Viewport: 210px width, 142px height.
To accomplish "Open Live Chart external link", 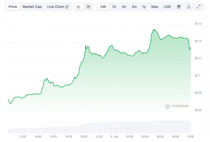I will click(58, 7).
